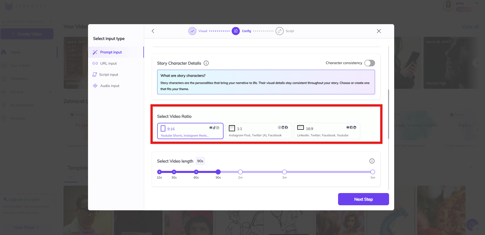Select the URL input option
The width and height of the screenshot is (485, 235).
pyautogui.click(x=116, y=63)
